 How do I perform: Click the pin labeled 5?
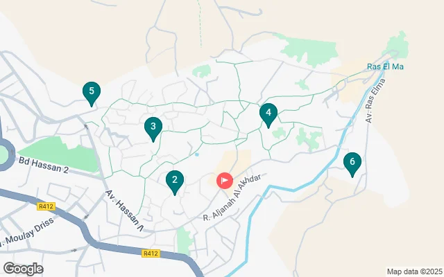coord(92,93)
